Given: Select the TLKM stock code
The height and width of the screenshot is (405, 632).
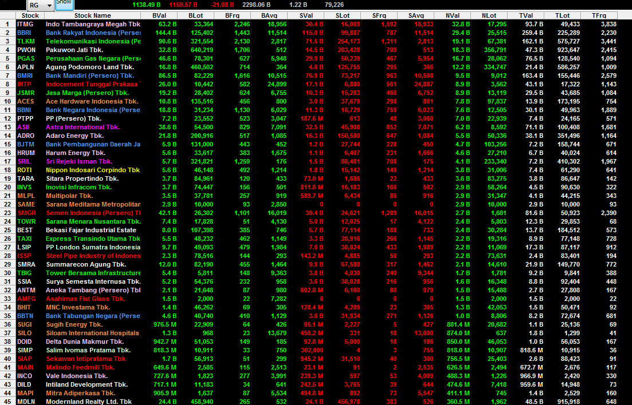Looking at the screenshot, I should 26,41.
